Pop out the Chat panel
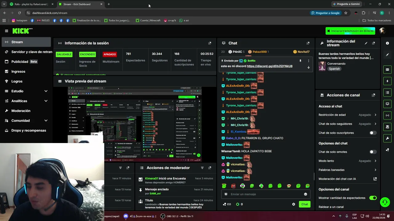394x221 pixels. [x=308, y=43]
